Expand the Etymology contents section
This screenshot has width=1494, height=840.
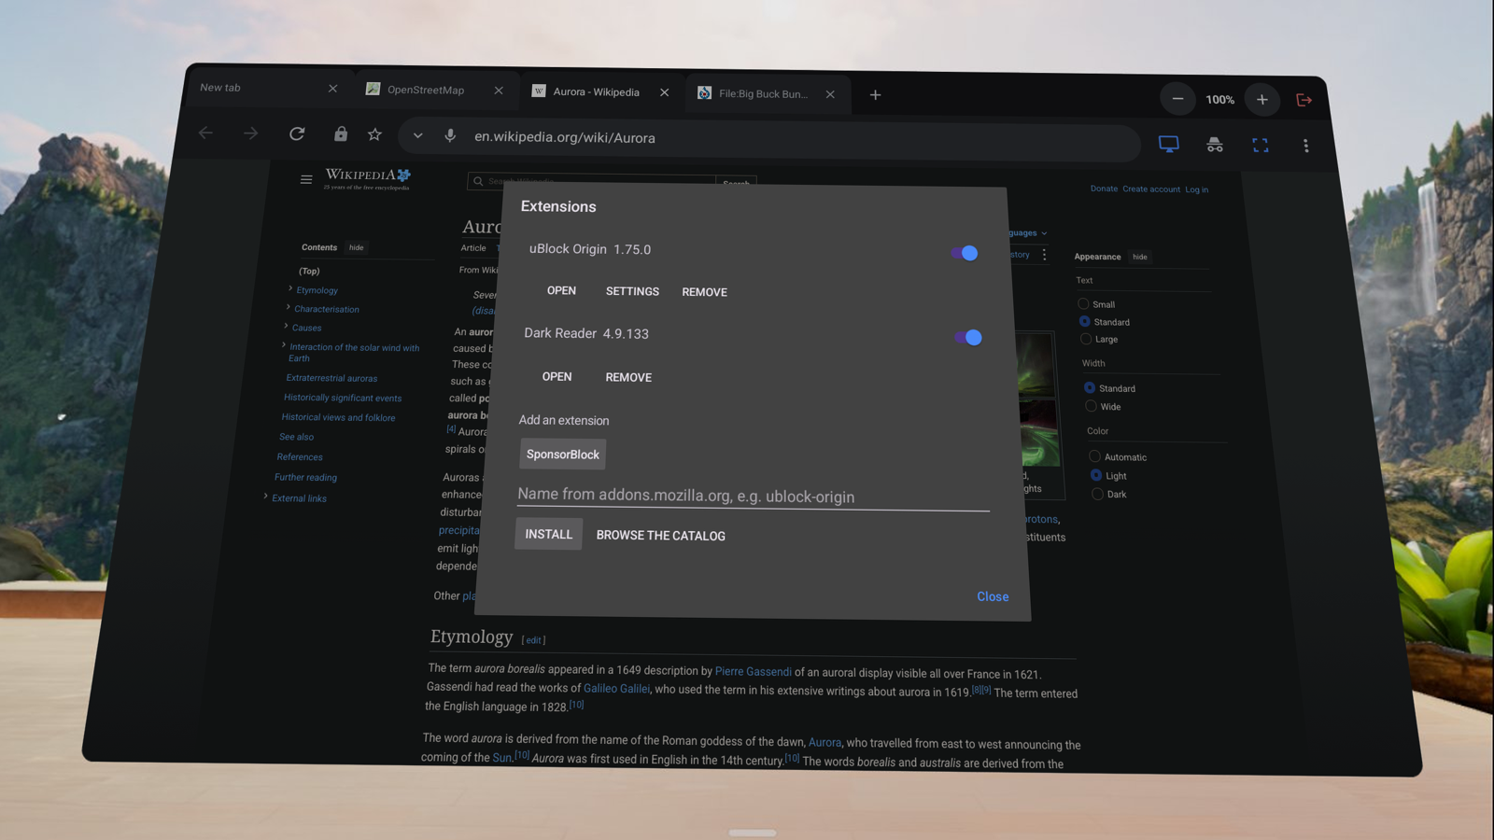tap(290, 289)
